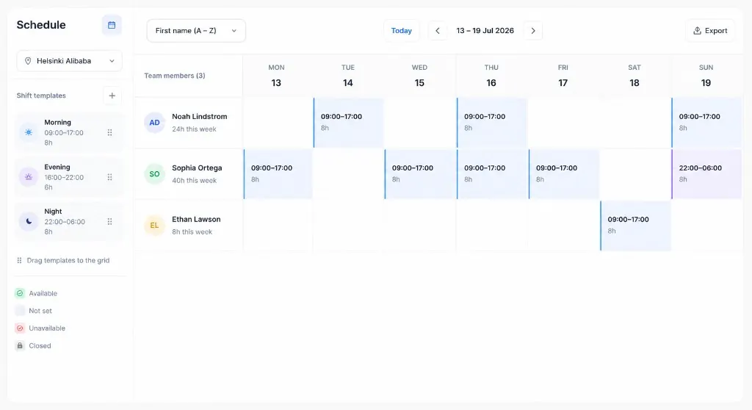The height and width of the screenshot is (410, 752).
Task: Click the Available legend check icon
Action: (x=20, y=293)
